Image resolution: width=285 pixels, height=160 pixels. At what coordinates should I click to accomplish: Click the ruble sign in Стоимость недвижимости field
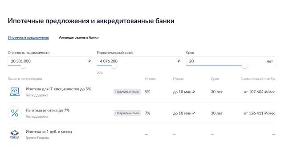coord(90,61)
